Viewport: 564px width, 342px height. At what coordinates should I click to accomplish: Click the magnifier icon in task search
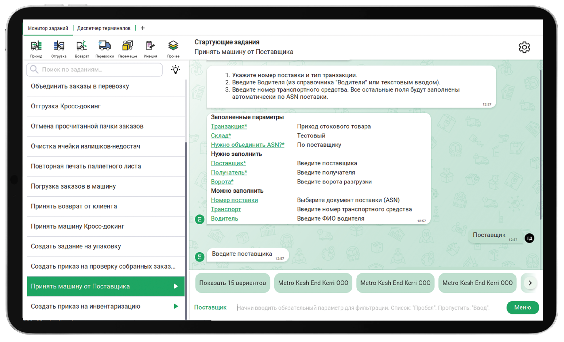(x=34, y=69)
